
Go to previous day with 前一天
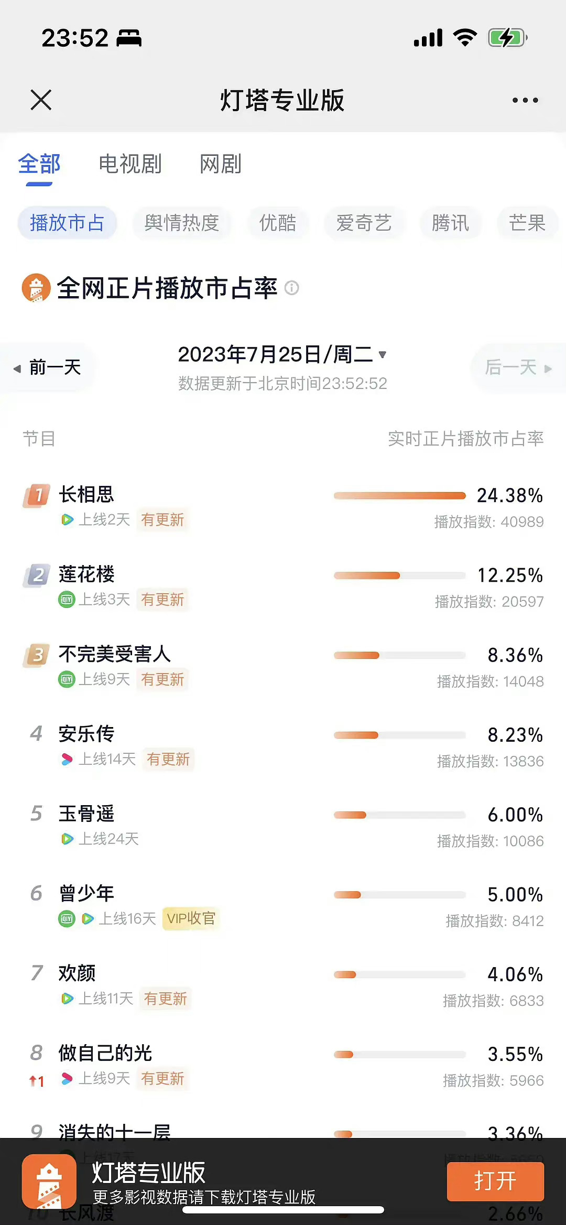(x=48, y=367)
